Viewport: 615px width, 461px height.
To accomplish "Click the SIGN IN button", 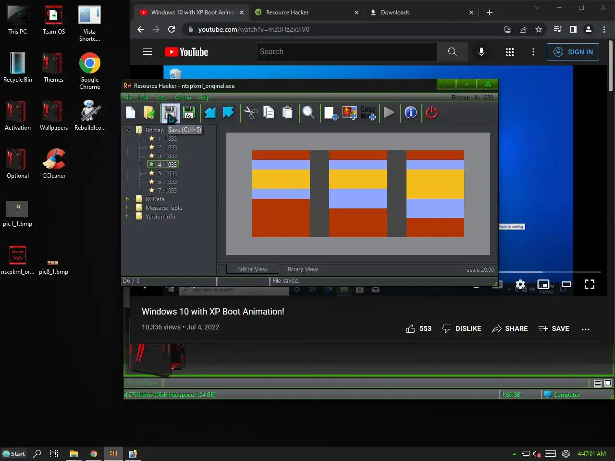I will click(573, 52).
